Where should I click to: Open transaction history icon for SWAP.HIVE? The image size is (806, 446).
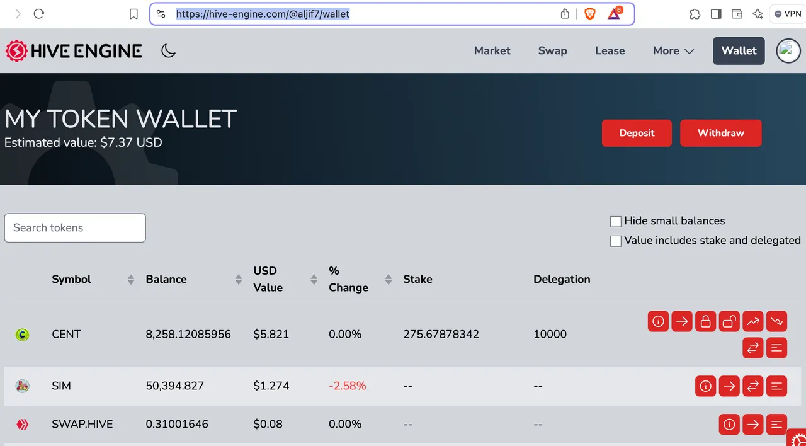776,425
